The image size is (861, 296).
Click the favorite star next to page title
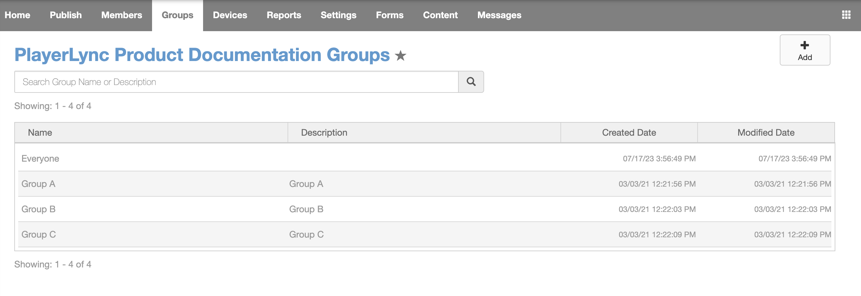[400, 56]
